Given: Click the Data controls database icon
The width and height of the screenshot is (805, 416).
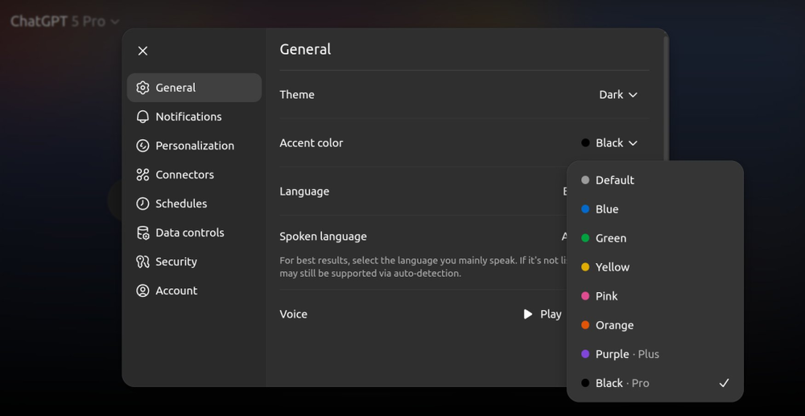Looking at the screenshot, I should [142, 233].
